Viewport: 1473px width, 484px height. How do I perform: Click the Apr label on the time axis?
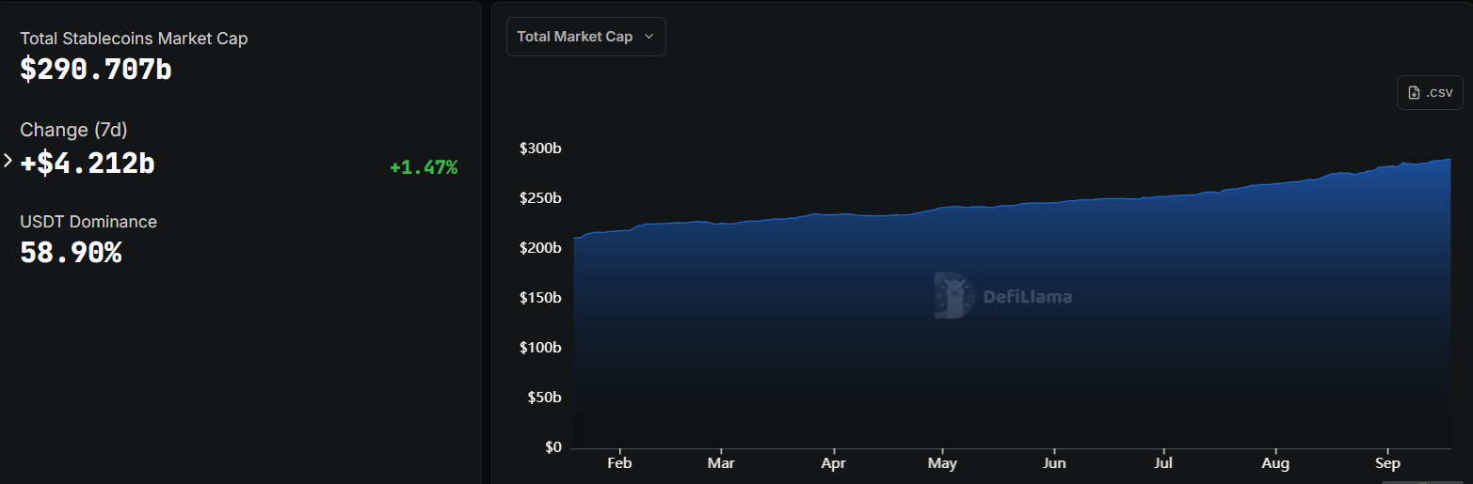833,463
